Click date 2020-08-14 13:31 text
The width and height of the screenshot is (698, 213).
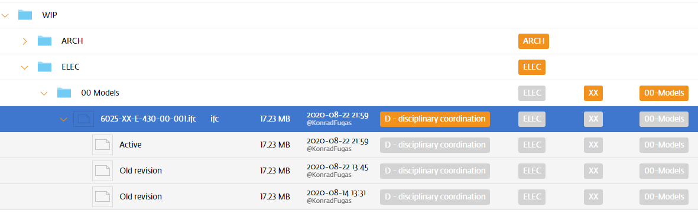(337, 193)
